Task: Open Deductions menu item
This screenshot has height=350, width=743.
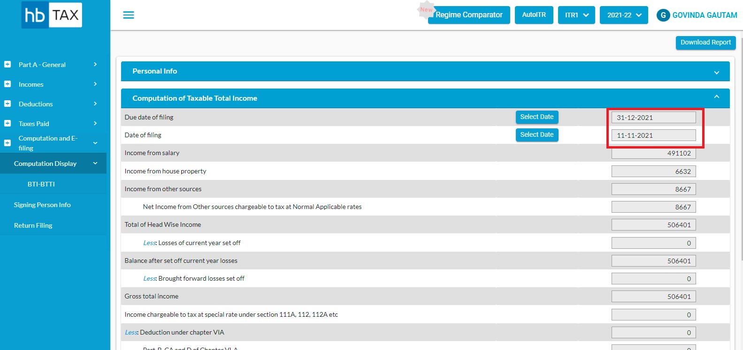Action: [x=36, y=104]
